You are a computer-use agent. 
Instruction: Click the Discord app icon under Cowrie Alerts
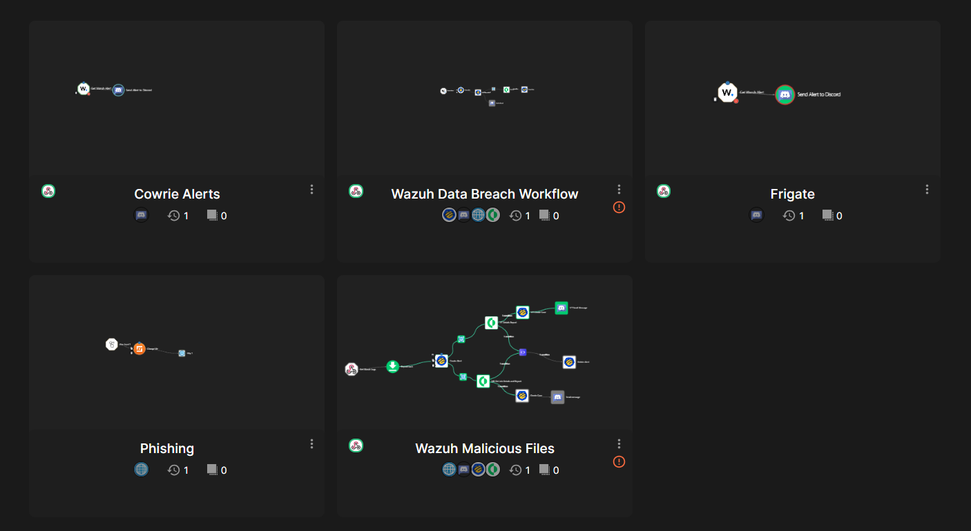pos(141,215)
